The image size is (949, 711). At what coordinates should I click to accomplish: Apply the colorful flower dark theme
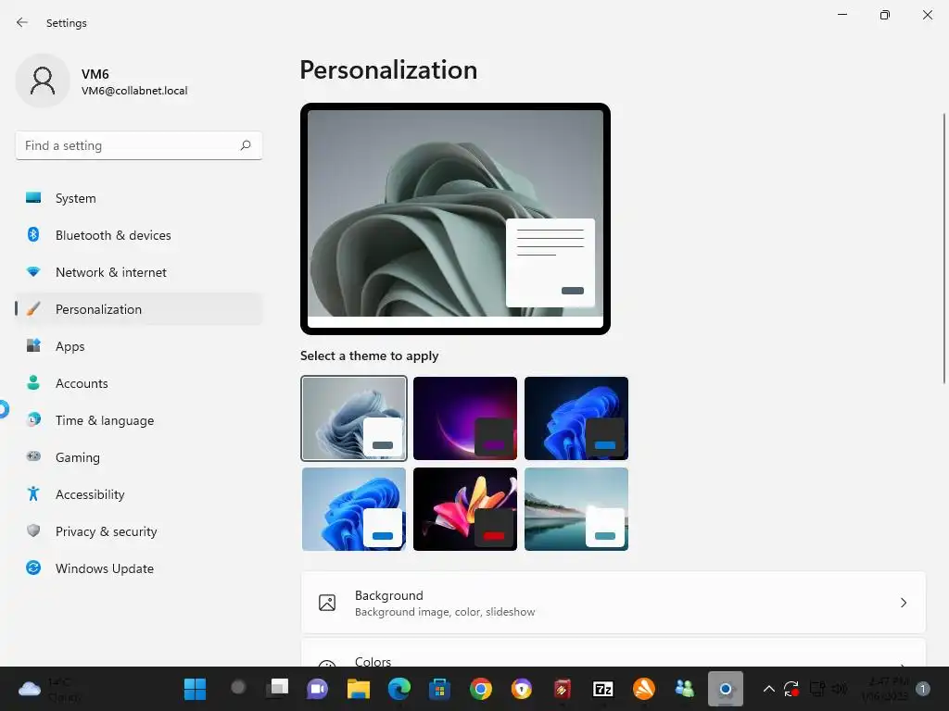click(465, 509)
